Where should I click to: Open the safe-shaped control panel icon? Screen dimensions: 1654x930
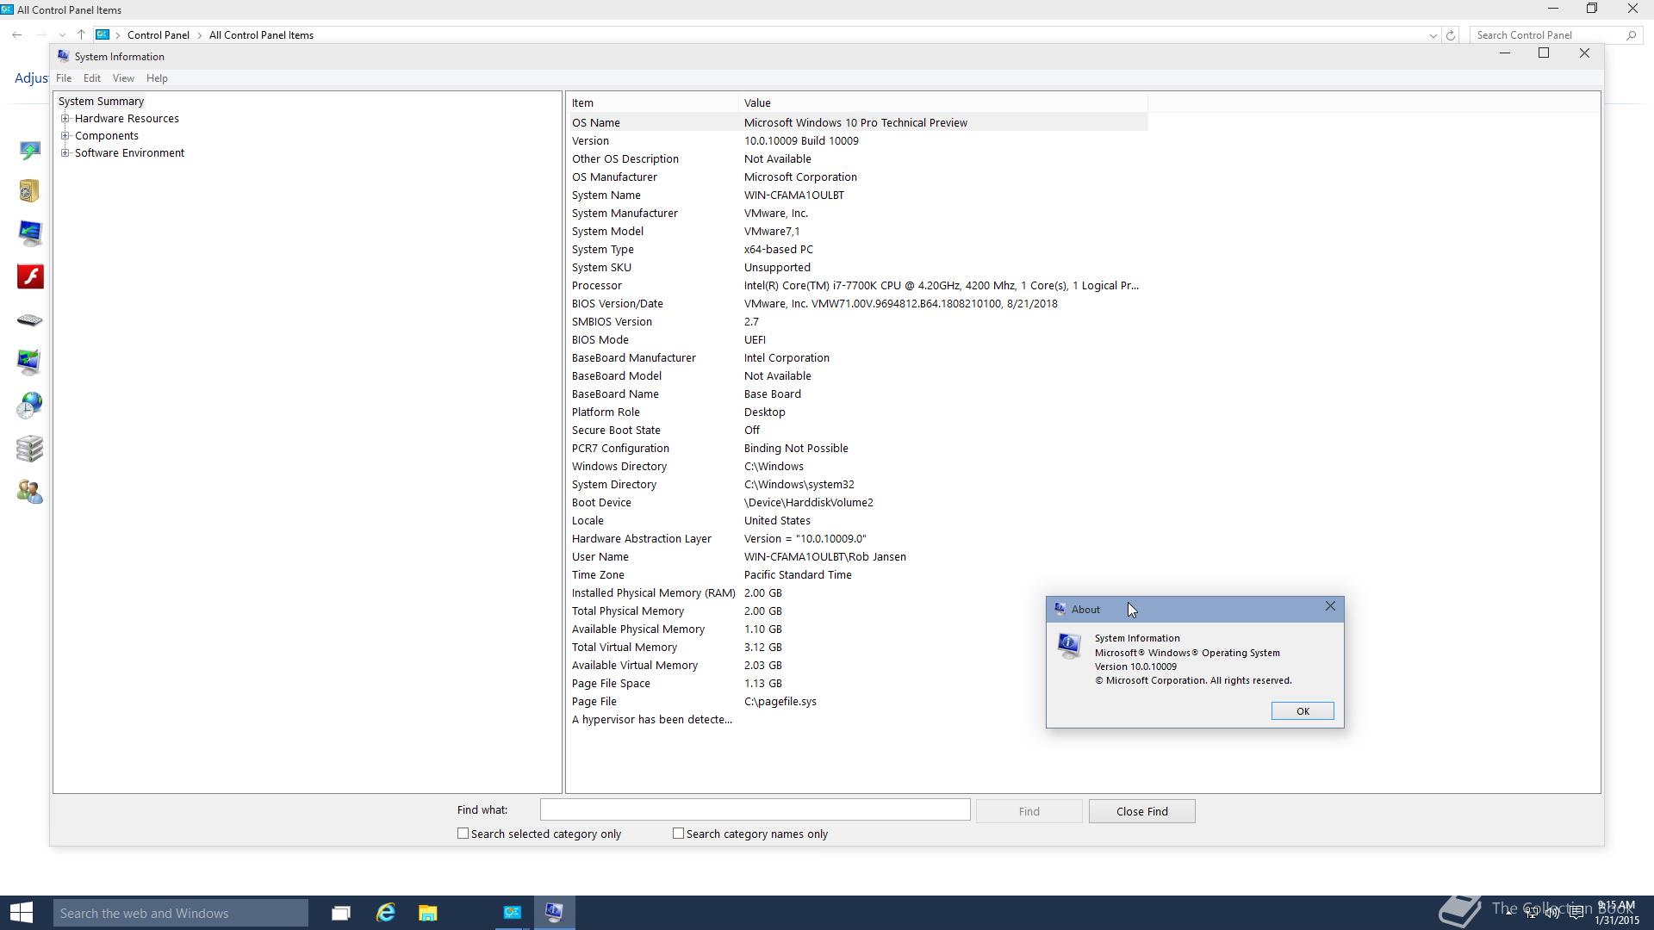(30, 190)
